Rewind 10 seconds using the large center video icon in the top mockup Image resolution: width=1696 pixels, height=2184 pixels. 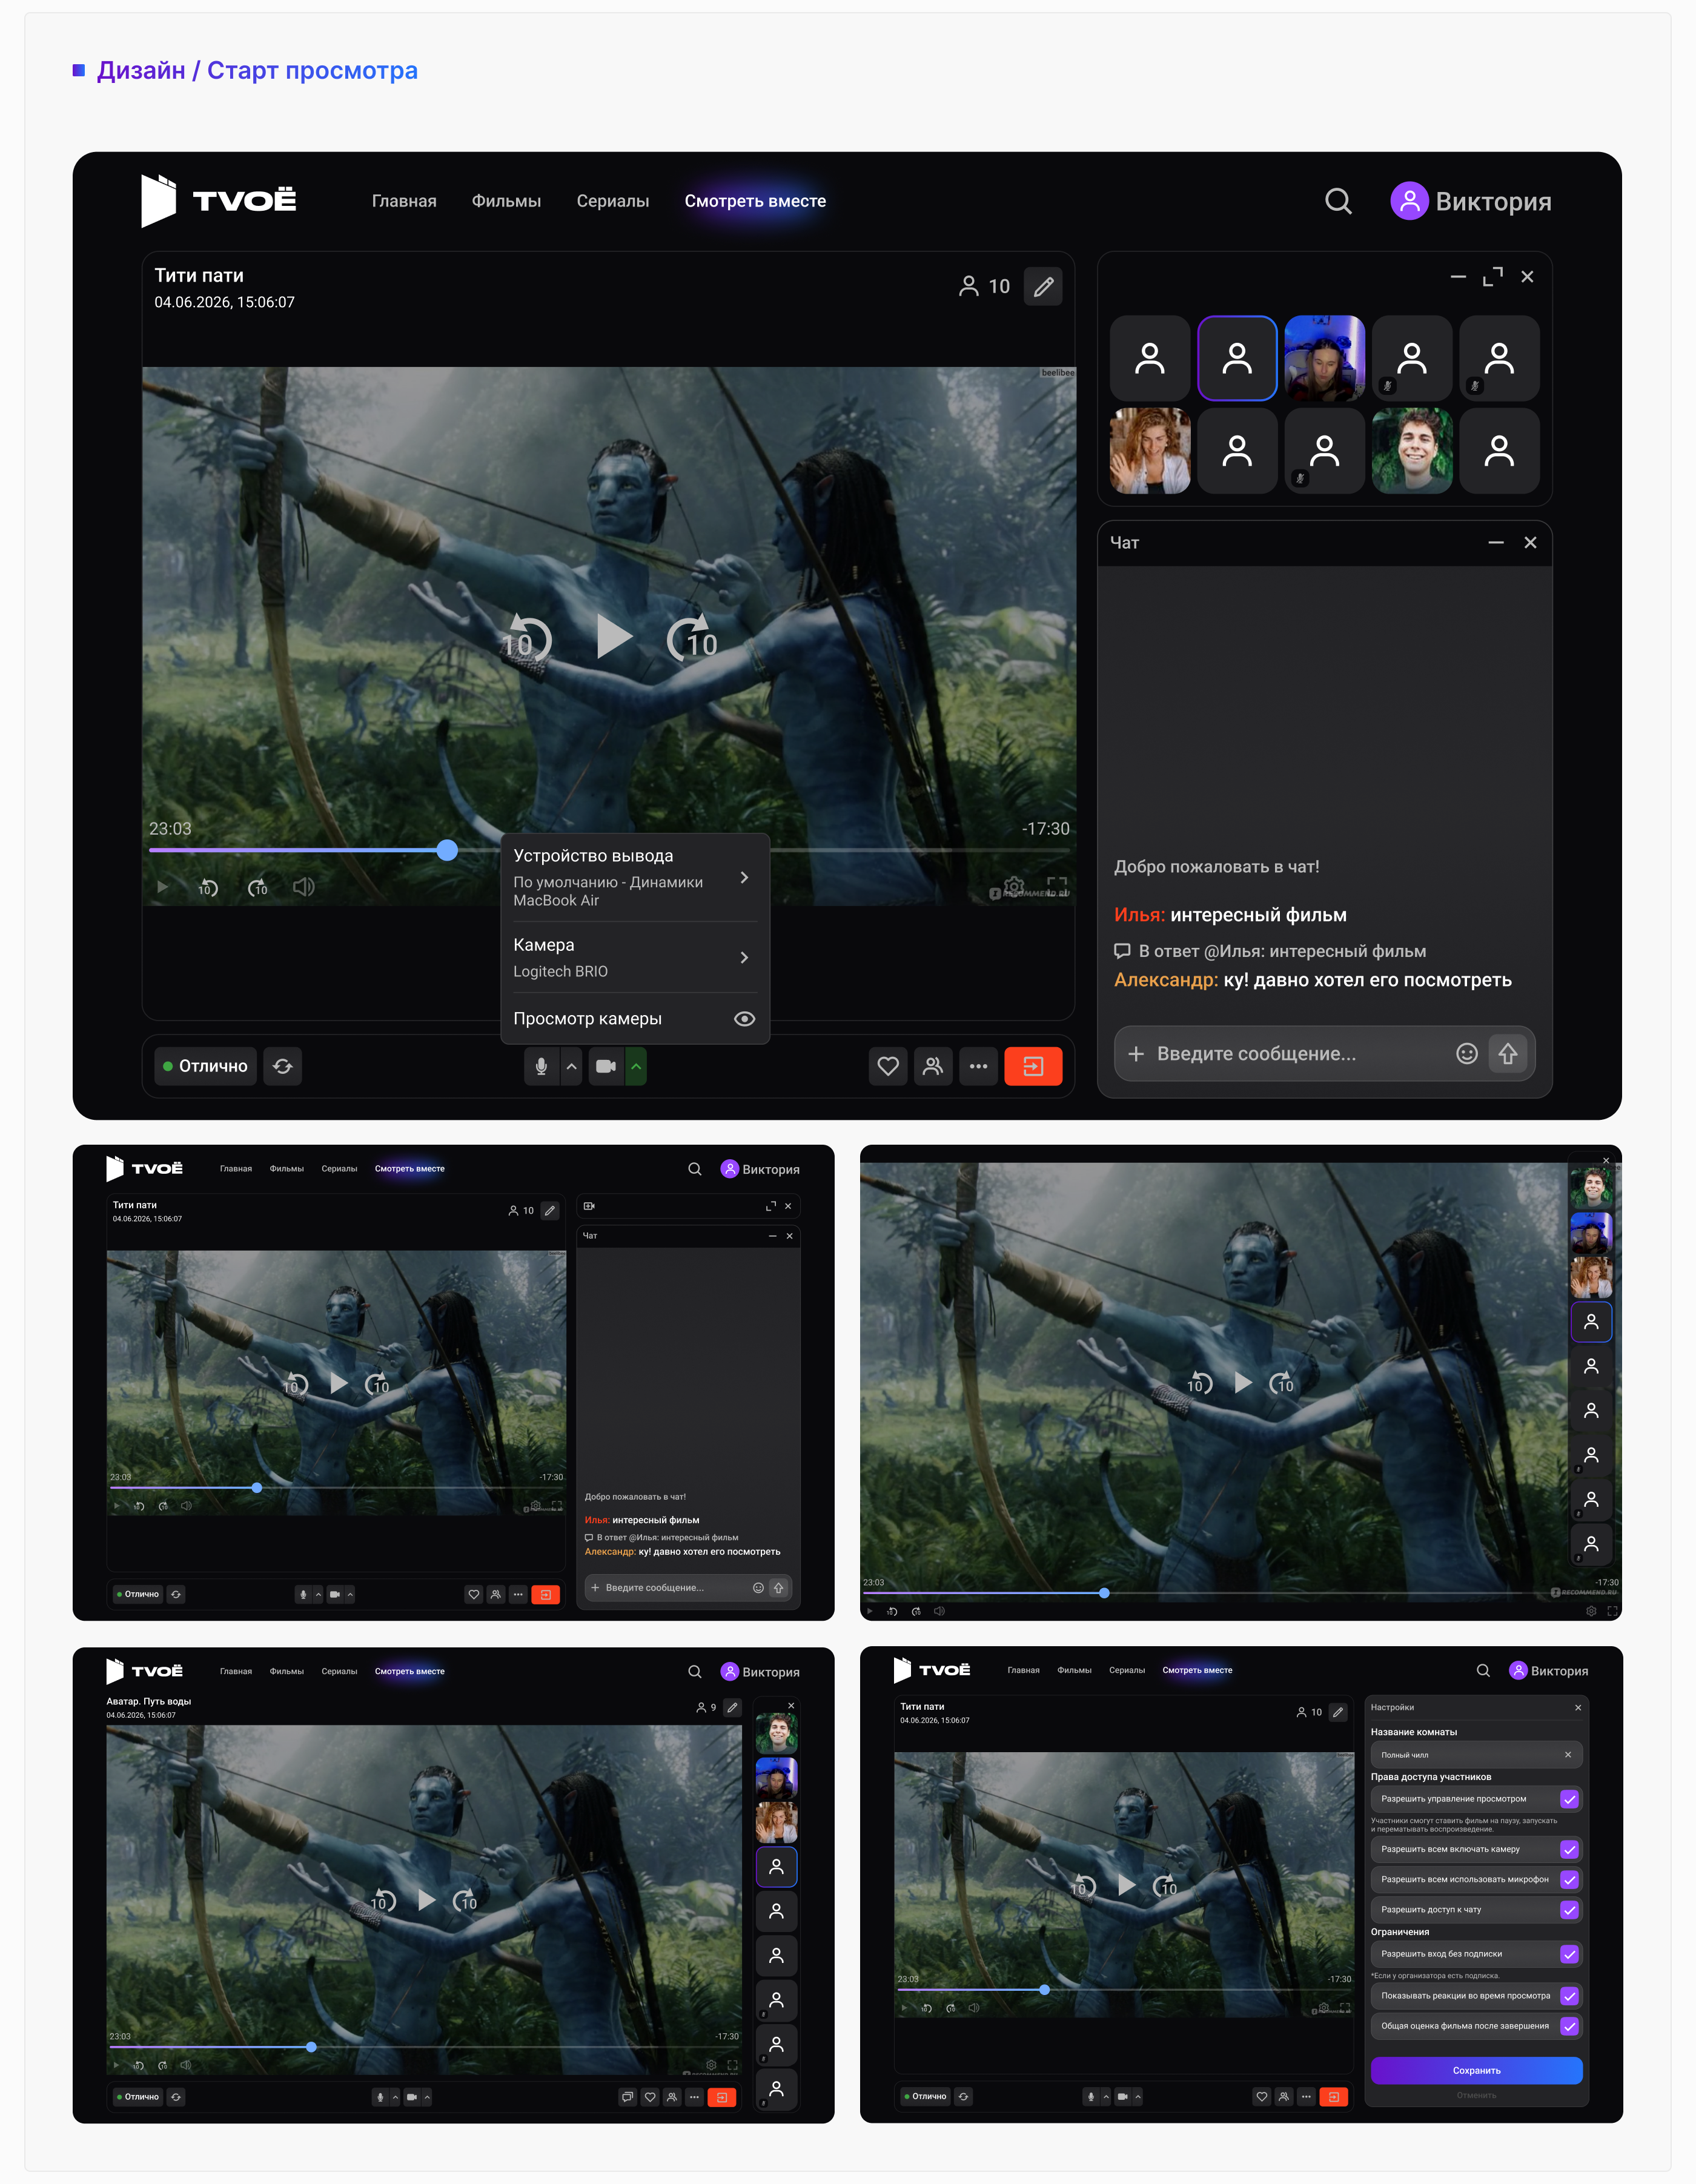(x=526, y=638)
